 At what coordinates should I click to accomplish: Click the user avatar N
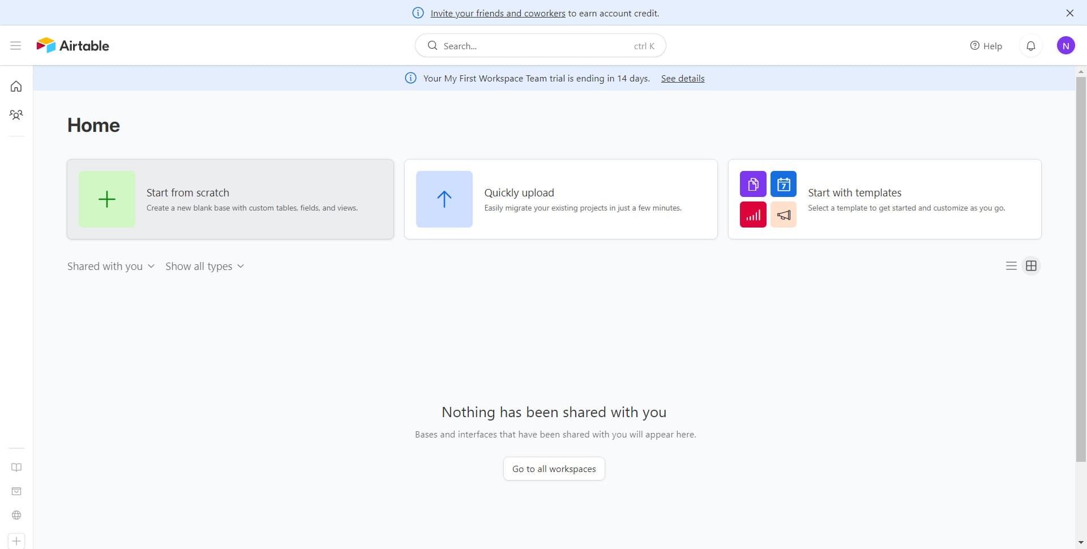[x=1065, y=46]
